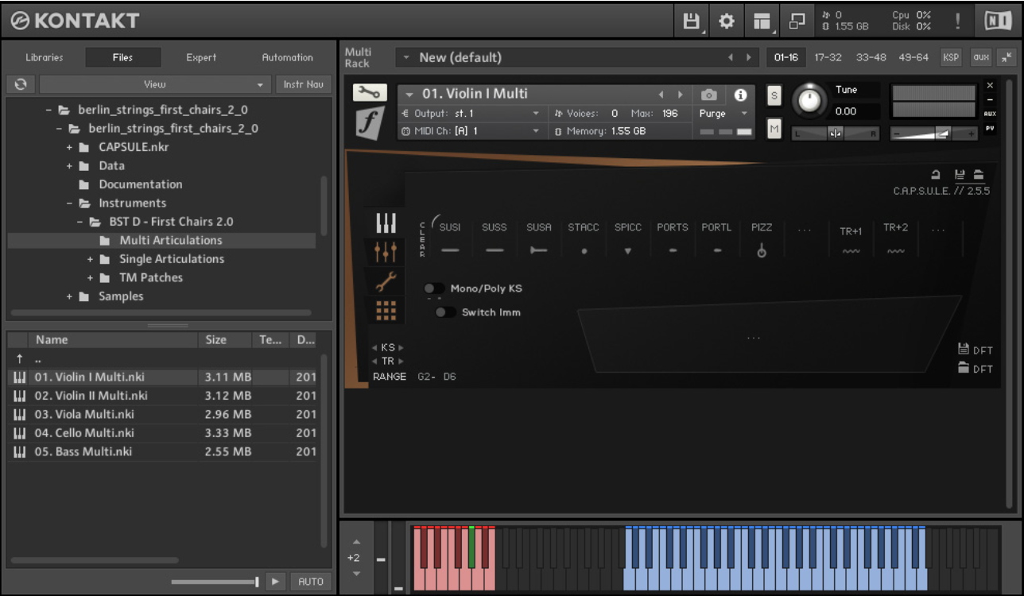The image size is (1024, 596).
Task: Open the mixer faders page icon
Action: 386,253
